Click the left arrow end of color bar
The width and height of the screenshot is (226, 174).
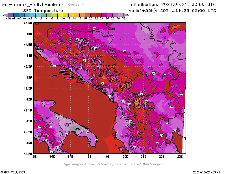tap(5, 15)
